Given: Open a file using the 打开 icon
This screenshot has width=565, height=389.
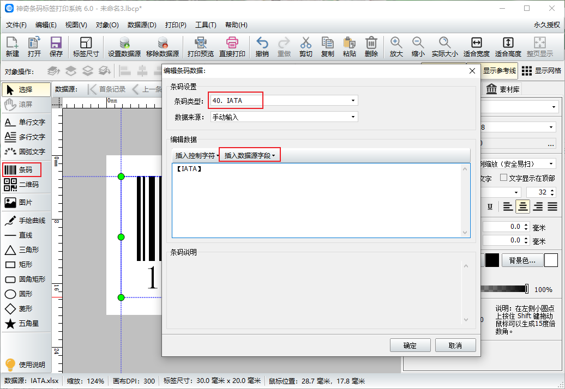Looking at the screenshot, I should pos(34,47).
